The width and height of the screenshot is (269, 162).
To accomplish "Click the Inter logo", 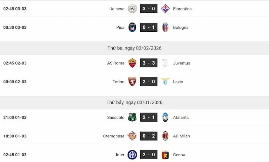I will point(132,155).
